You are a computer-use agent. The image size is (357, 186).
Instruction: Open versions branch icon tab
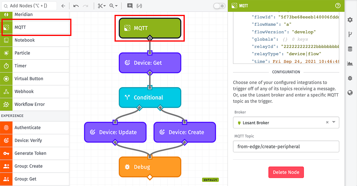tap(350, 34)
